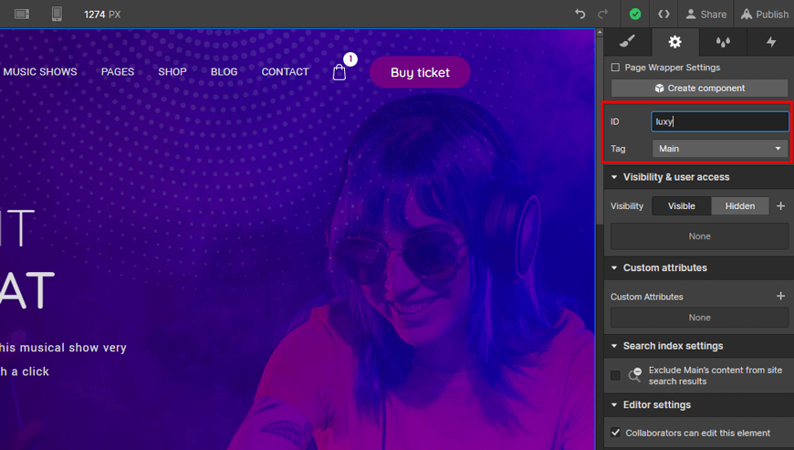Image resolution: width=794 pixels, height=450 pixels.
Task: Click the Buy ticket button
Action: coord(420,72)
